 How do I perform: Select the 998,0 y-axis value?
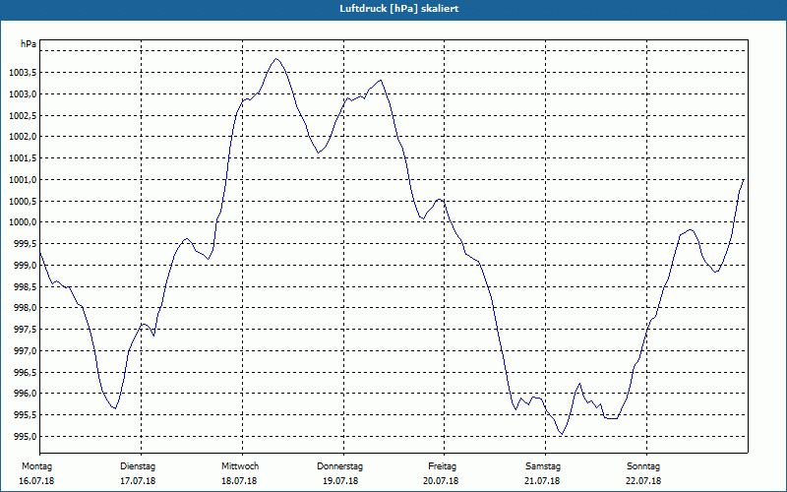(25, 308)
